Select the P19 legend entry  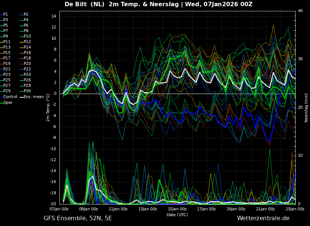(x=5, y=64)
